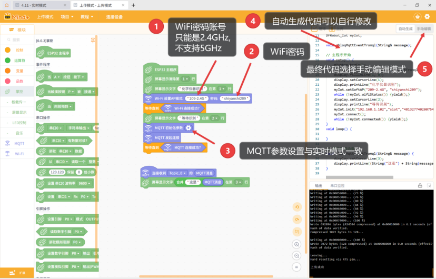Switch to manual editing code mode

point(423,29)
